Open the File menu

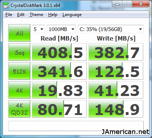(x=9, y=15)
